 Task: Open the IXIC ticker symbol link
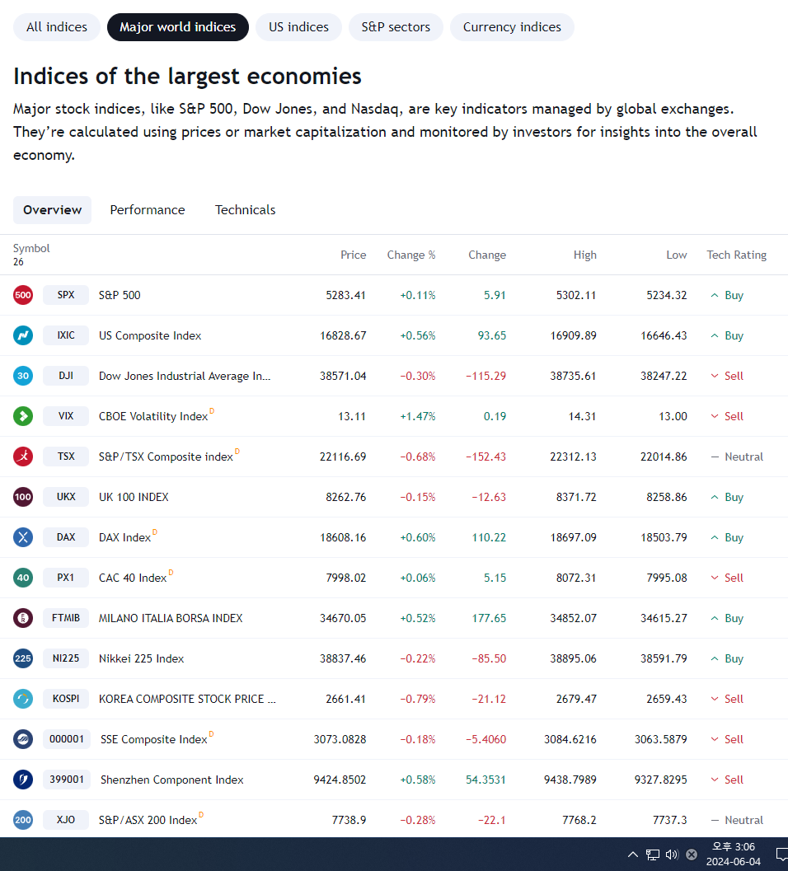(x=66, y=335)
